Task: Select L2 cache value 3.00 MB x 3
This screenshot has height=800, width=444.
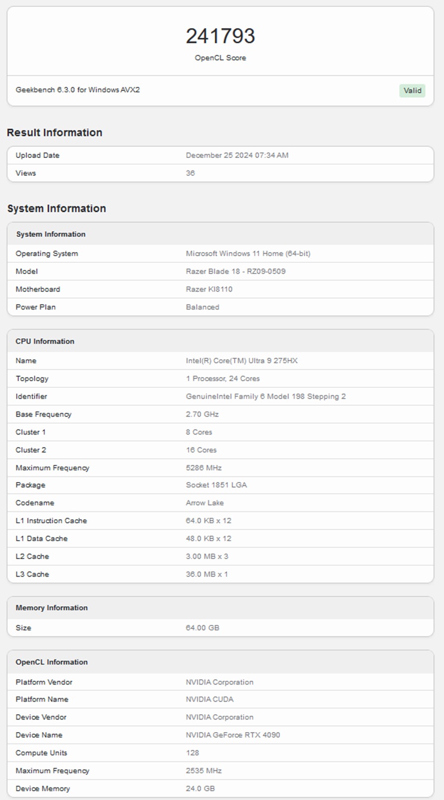Action: tap(207, 556)
